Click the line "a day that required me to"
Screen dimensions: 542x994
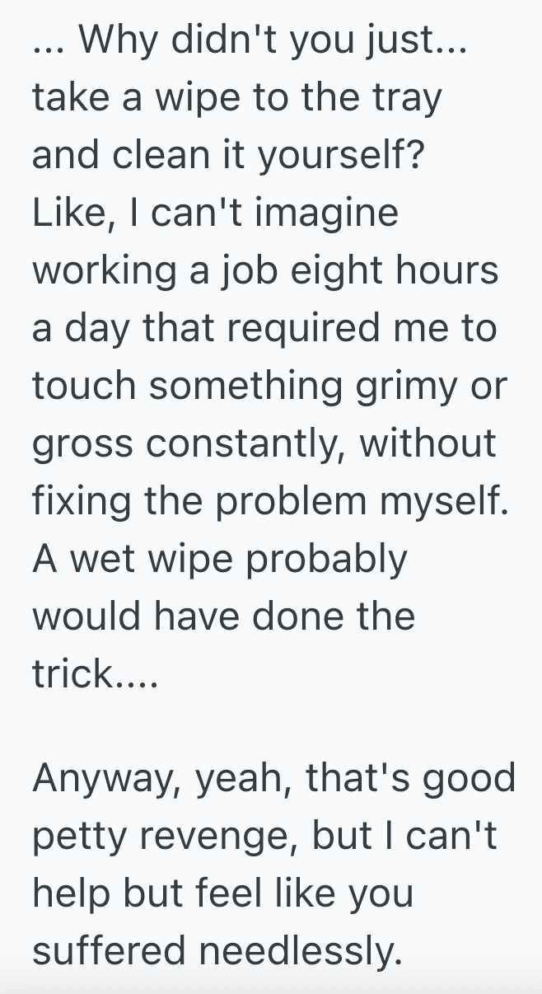264,329
